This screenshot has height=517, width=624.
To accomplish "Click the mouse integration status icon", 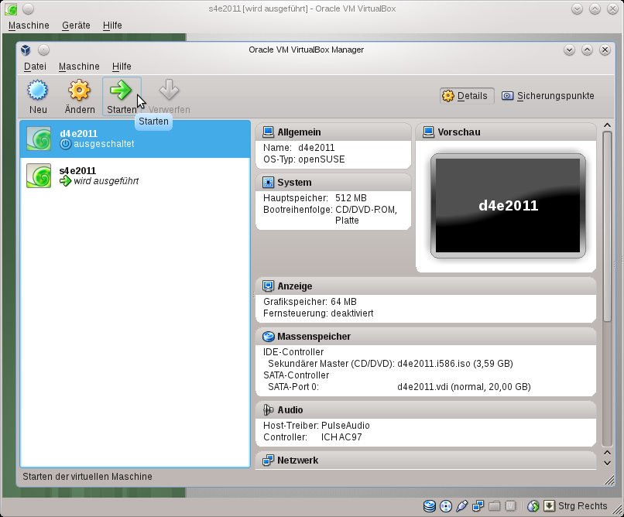I will coord(533,506).
